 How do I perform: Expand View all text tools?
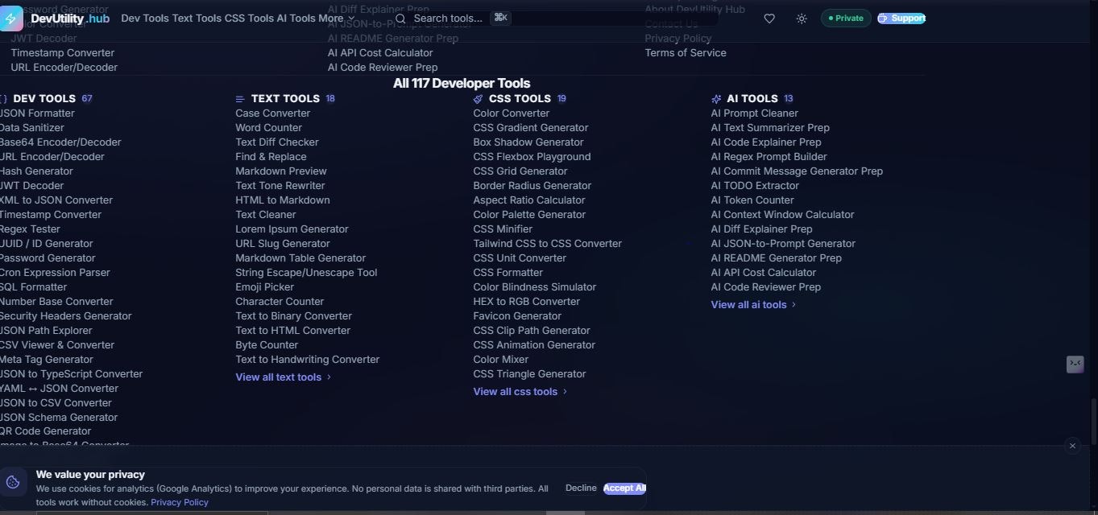[x=279, y=377]
